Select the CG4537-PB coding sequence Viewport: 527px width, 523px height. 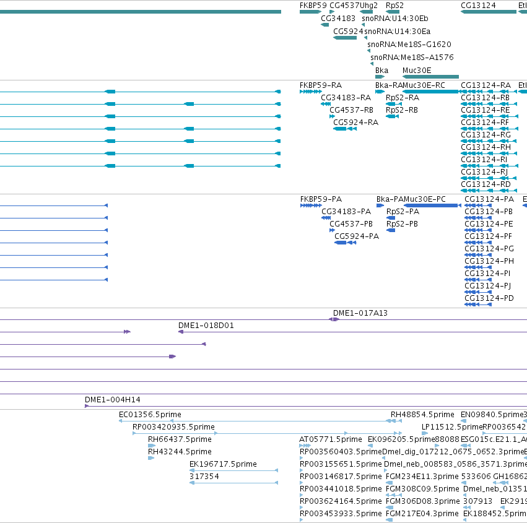pyautogui.click(x=332, y=230)
